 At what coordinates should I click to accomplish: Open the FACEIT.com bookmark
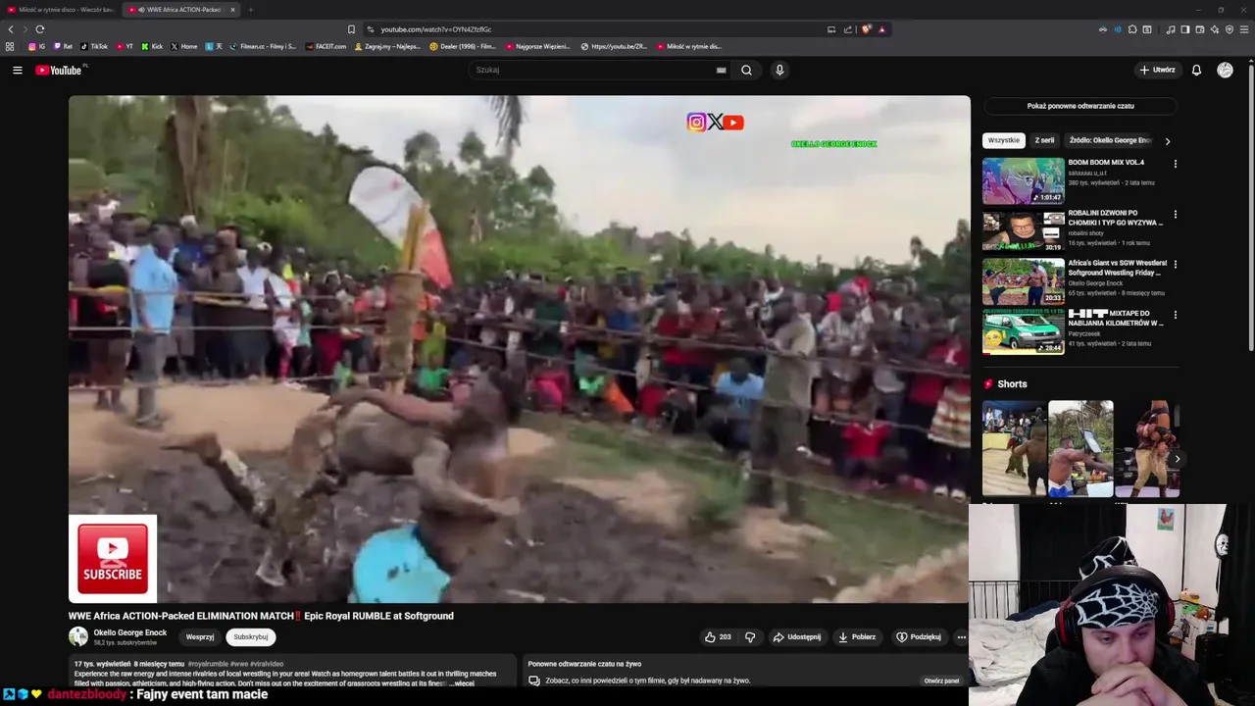(326, 46)
